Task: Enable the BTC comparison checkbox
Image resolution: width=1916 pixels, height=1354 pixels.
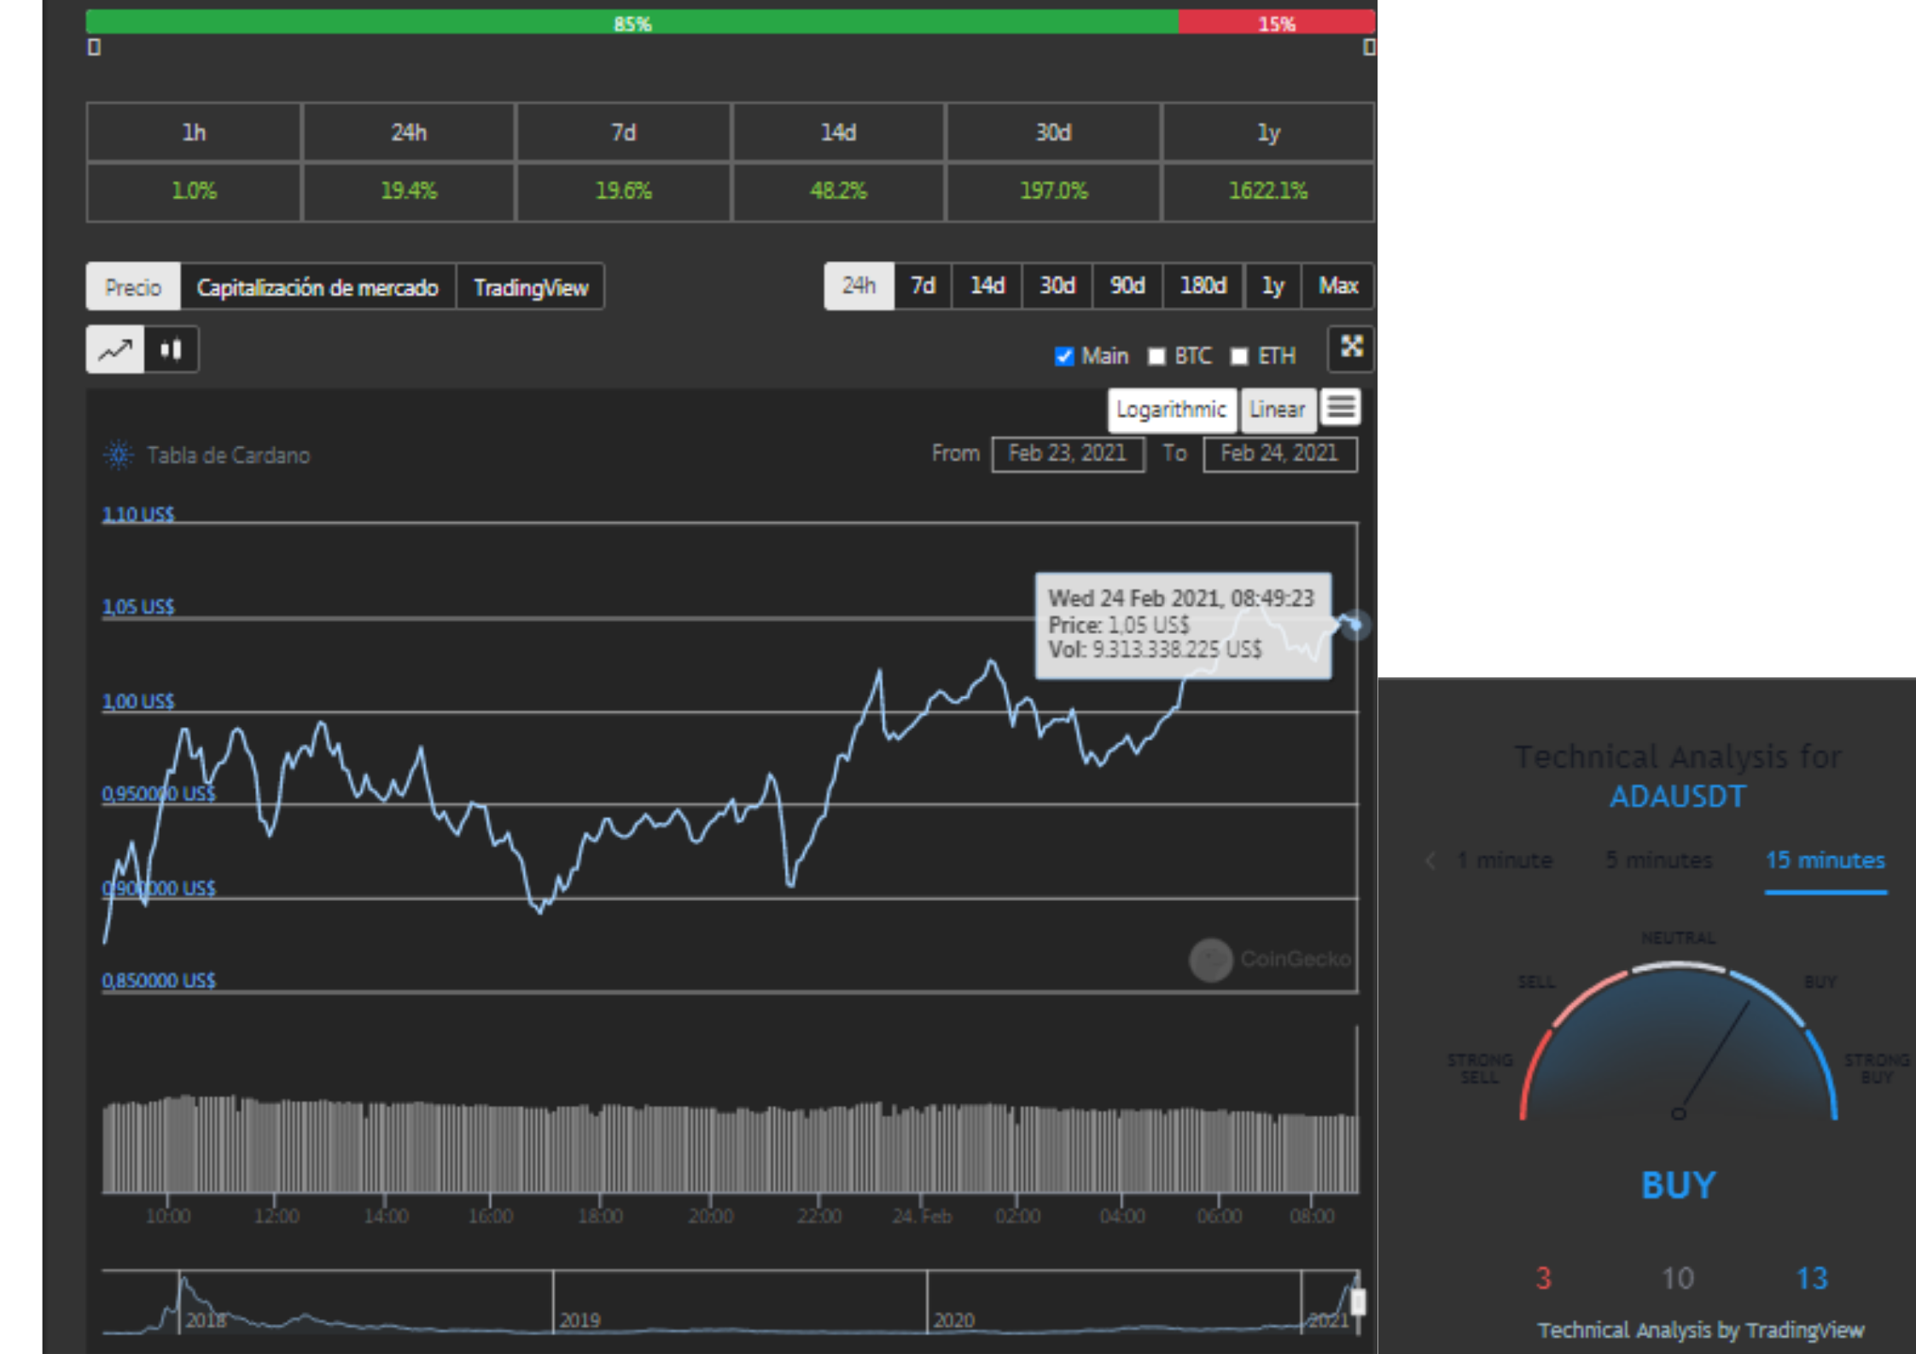Action: [1156, 356]
